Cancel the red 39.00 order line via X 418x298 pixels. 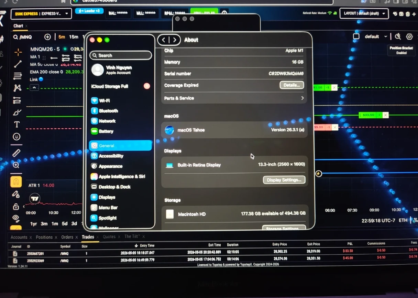(335, 127)
